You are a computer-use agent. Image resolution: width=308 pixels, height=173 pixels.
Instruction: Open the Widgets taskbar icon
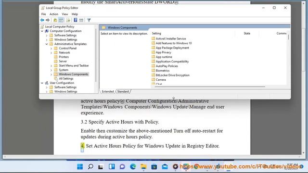tap(112, 167)
